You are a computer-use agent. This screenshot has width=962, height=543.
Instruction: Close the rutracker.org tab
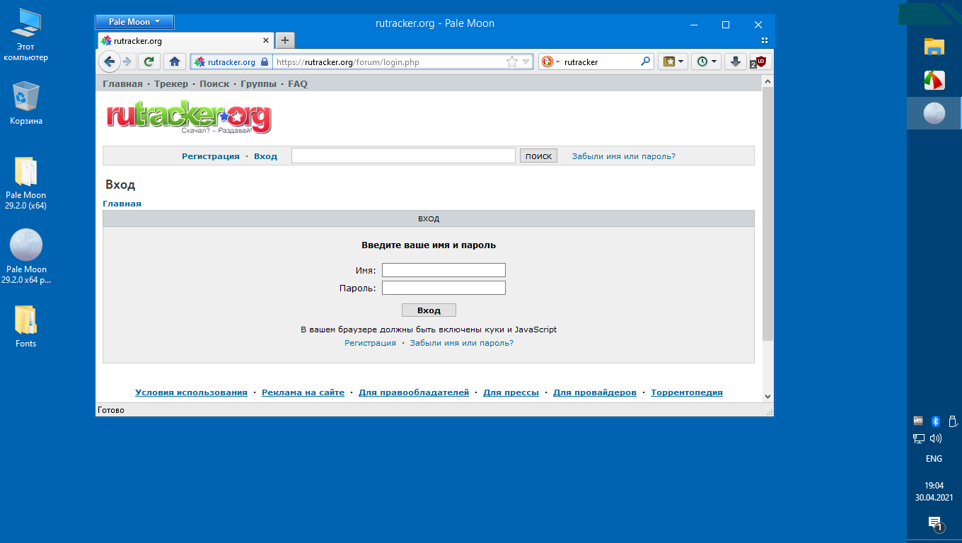tap(266, 41)
